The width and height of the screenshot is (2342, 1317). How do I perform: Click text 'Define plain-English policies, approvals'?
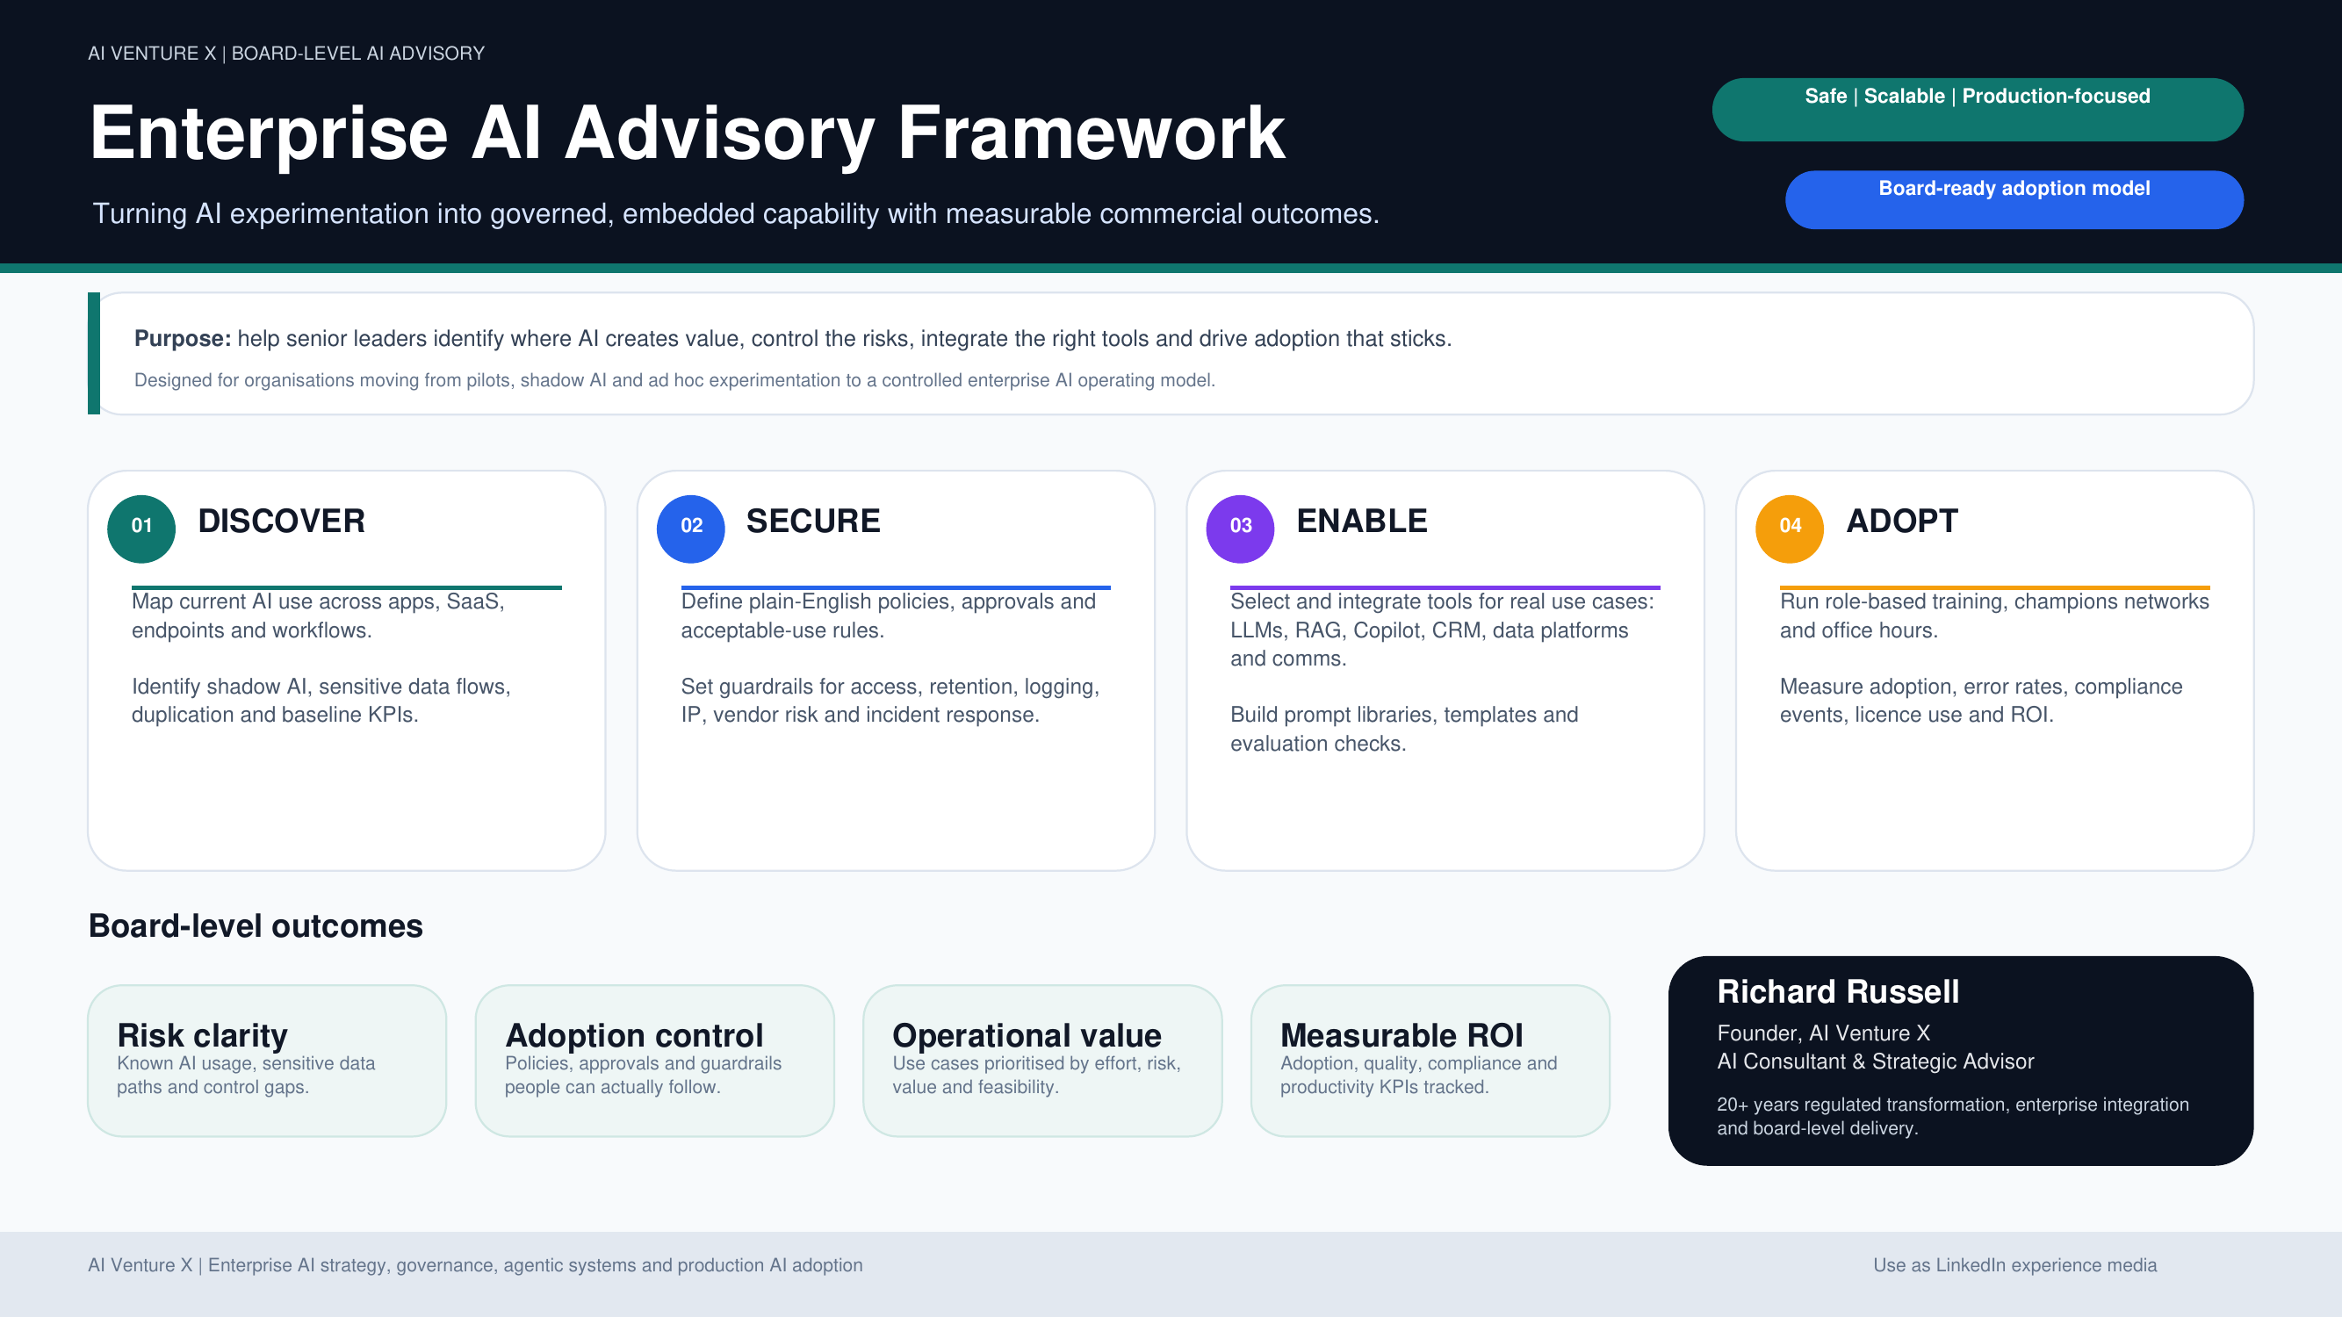coord(889,616)
